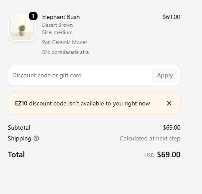Viewport: 202px width, 194px height.
Task: Click the Size: medium line
Action: (57, 32)
